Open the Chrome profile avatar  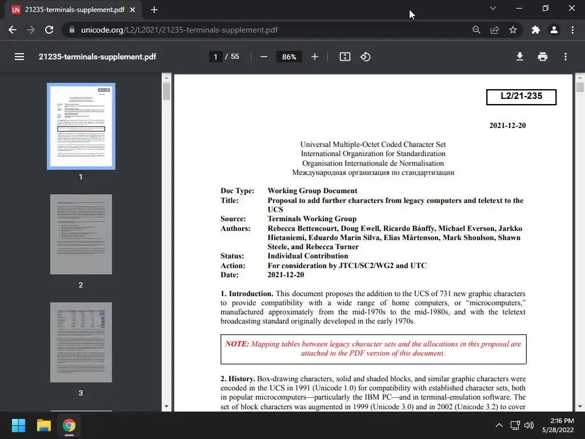coord(554,30)
